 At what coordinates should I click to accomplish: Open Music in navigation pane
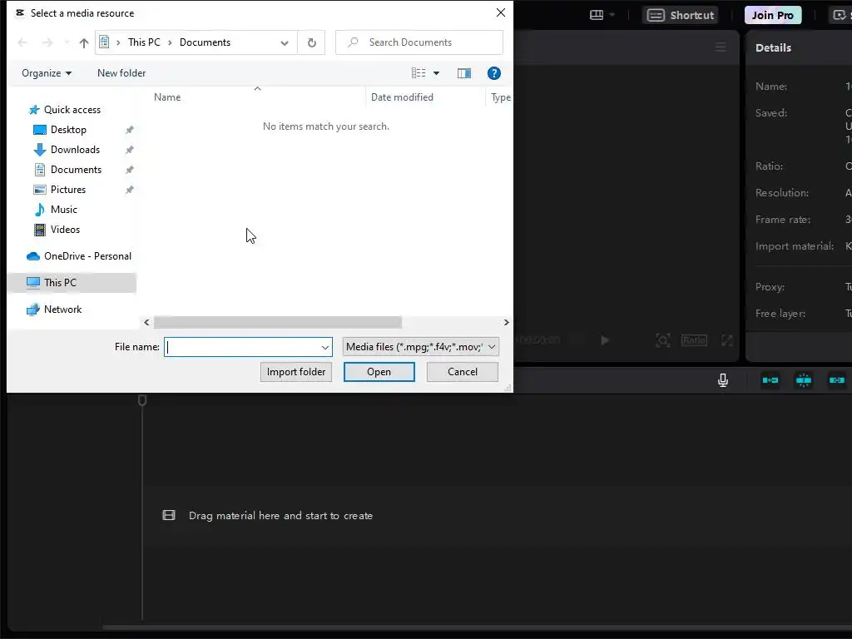tap(63, 210)
